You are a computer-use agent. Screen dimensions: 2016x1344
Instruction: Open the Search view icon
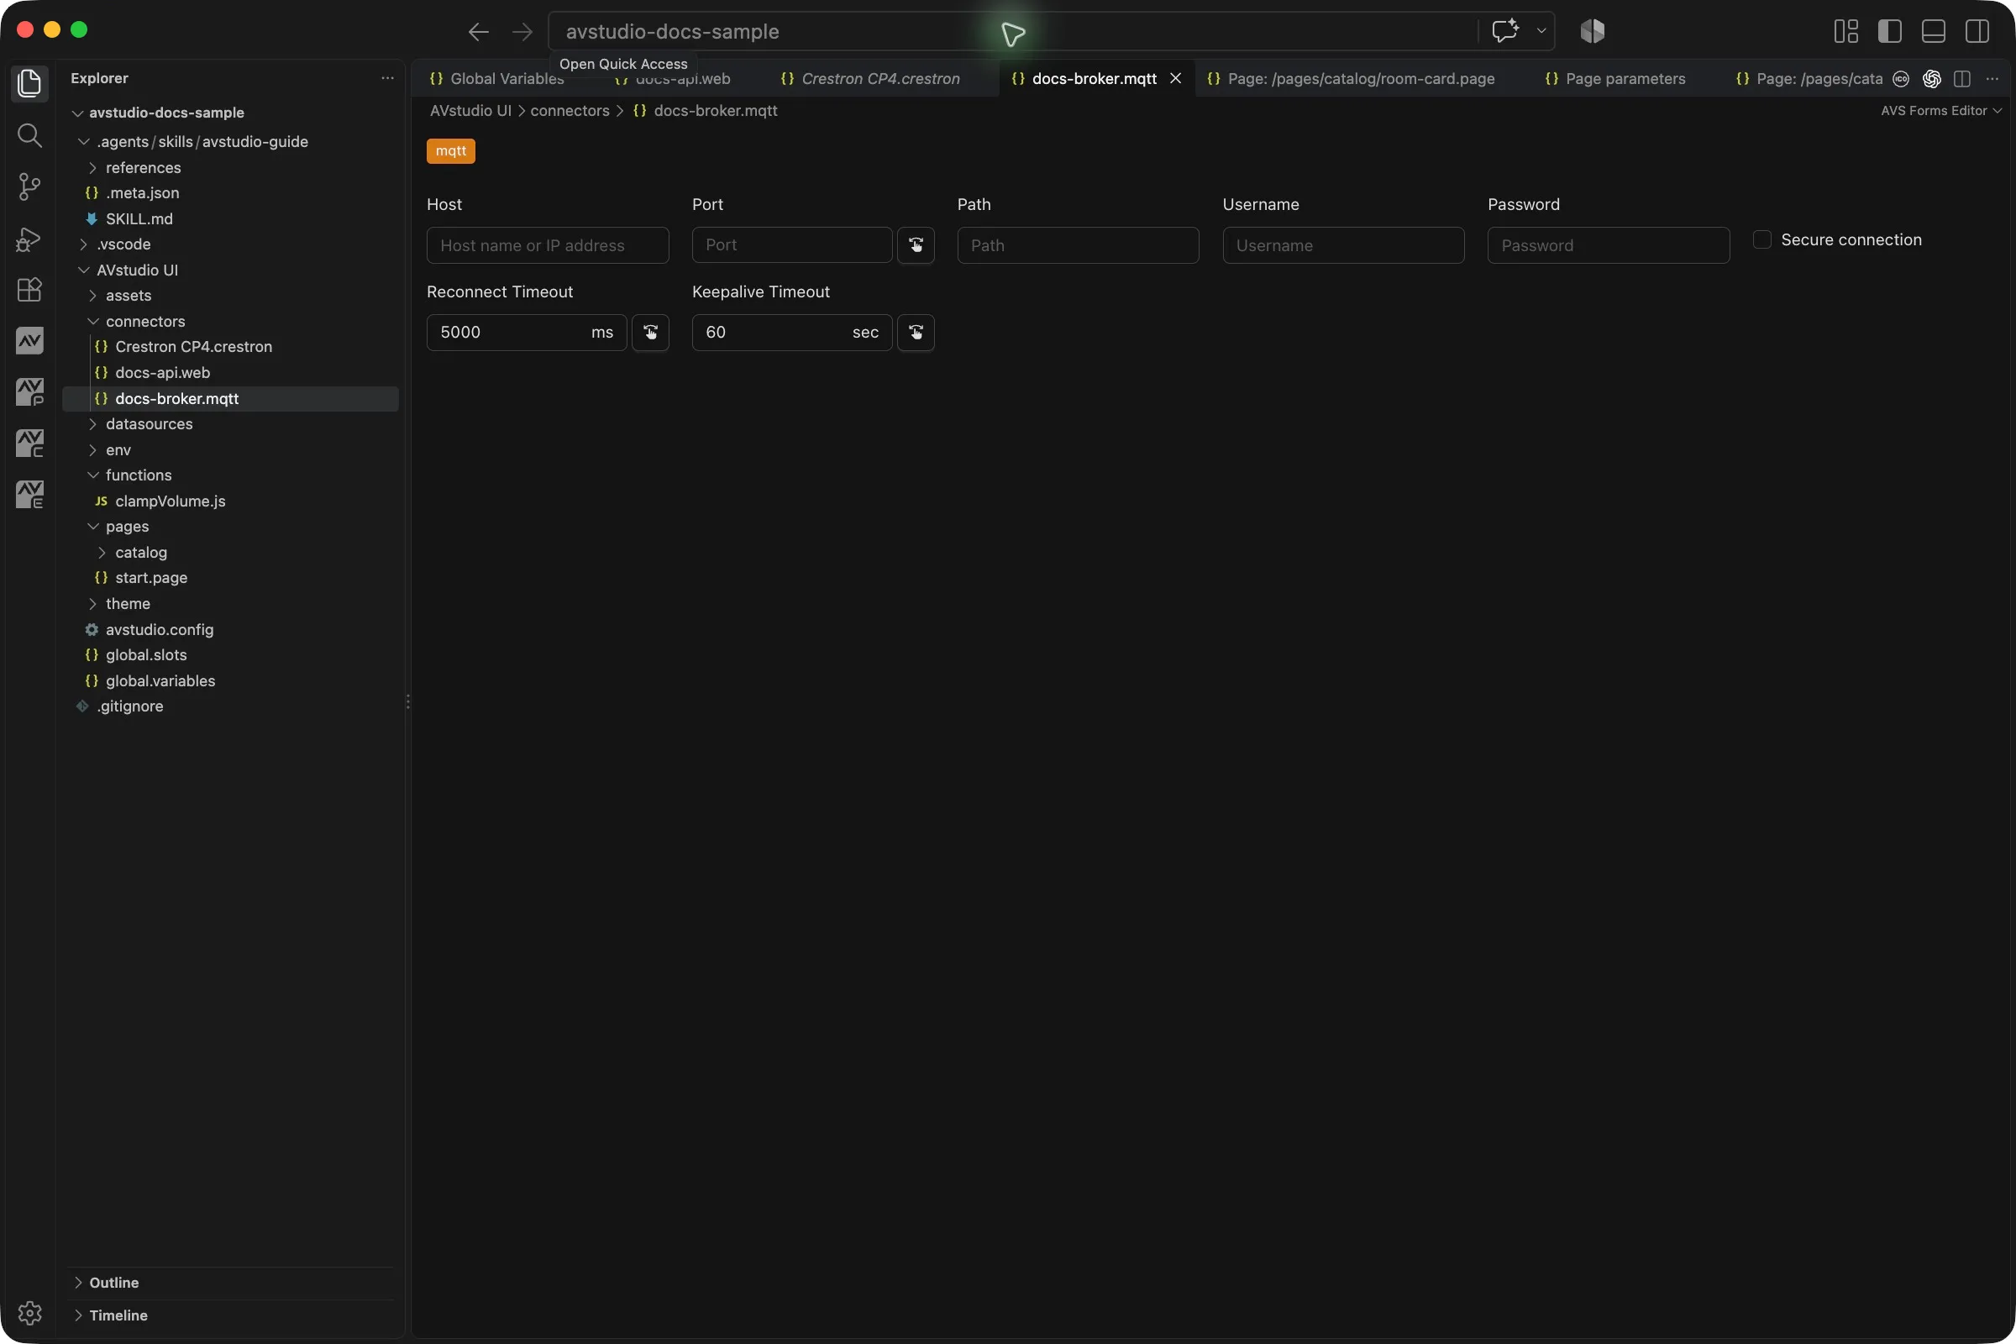(29, 134)
